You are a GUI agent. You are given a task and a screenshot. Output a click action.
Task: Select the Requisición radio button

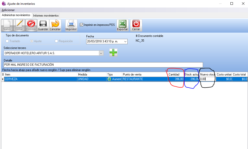click(x=56, y=41)
